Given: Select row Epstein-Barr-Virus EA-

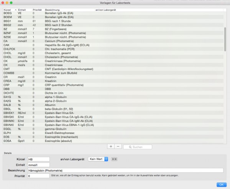Looking at the screenshot, I should [x=113, y=113].
